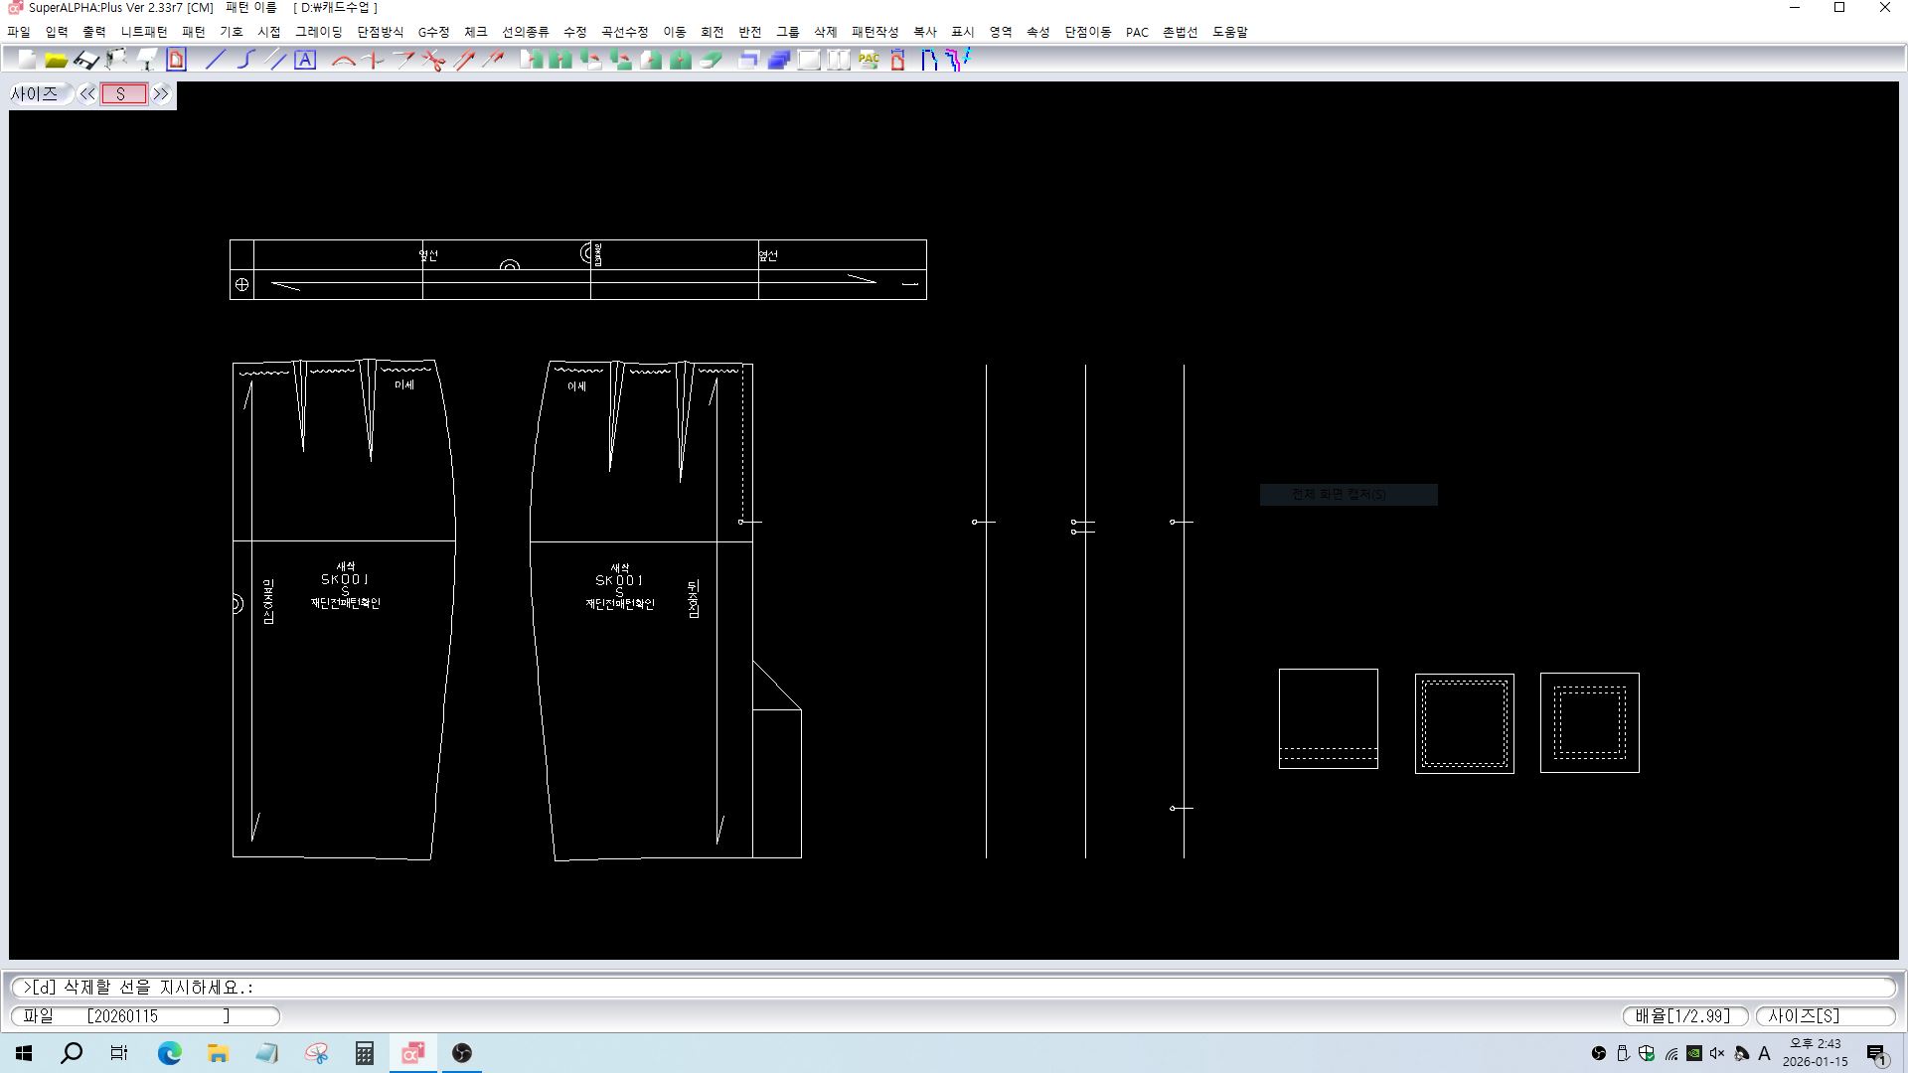The image size is (1908, 1073).
Task: Open file with yellow folder icon
Action: 56,61
